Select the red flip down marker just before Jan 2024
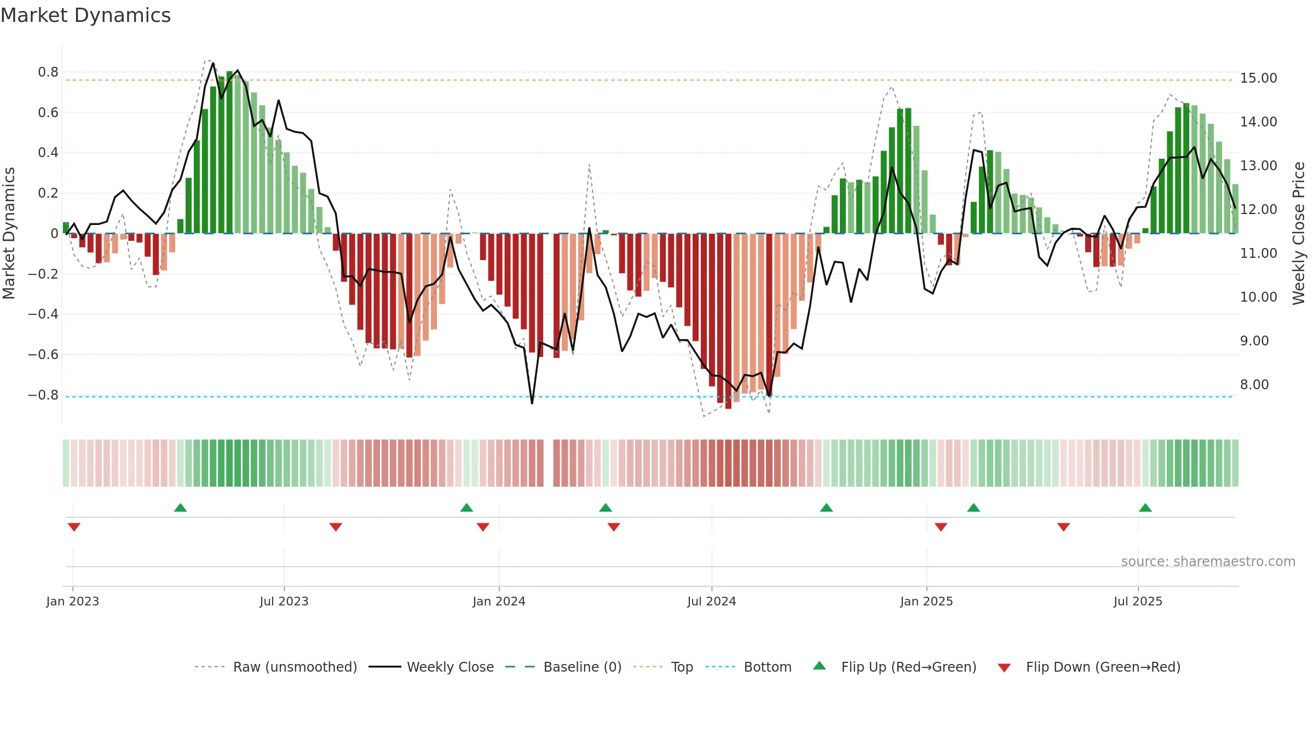This screenshot has height=739, width=1314. (483, 527)
